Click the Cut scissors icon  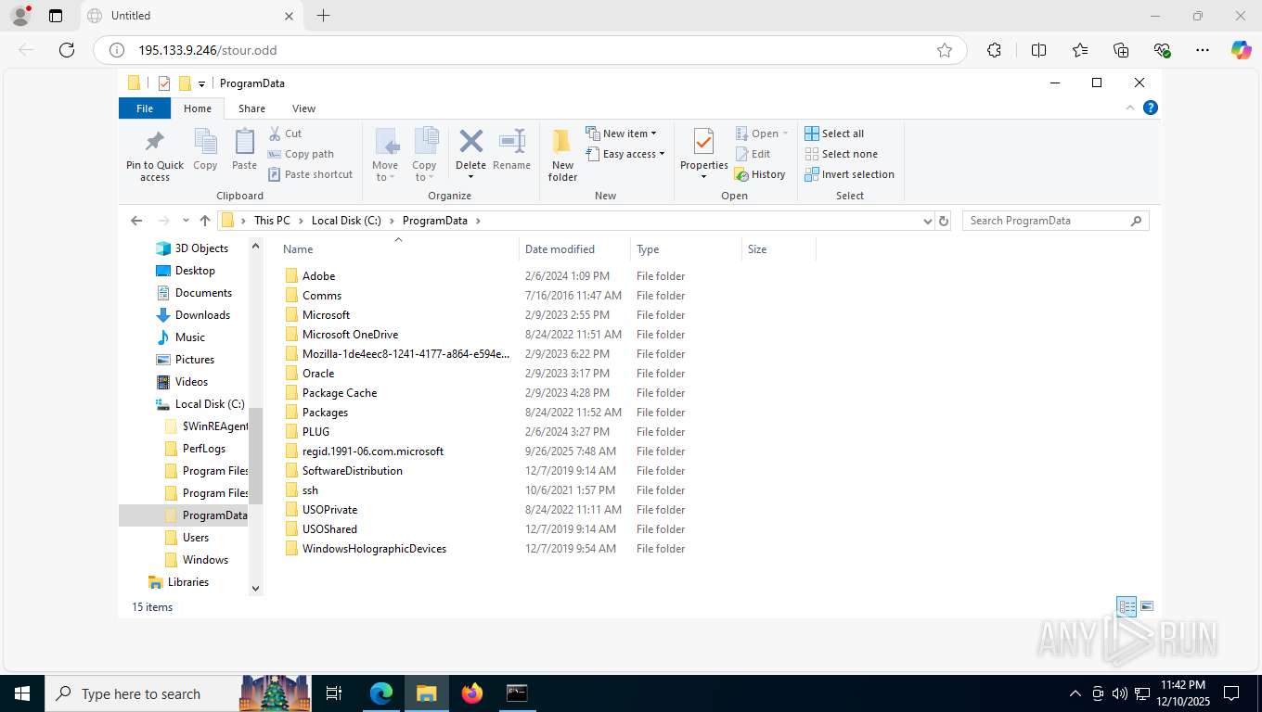[275, 133]
